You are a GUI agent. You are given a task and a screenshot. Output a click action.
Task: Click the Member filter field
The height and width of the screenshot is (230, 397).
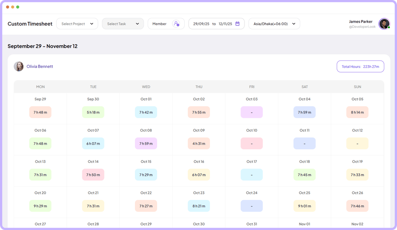[166, 24]
